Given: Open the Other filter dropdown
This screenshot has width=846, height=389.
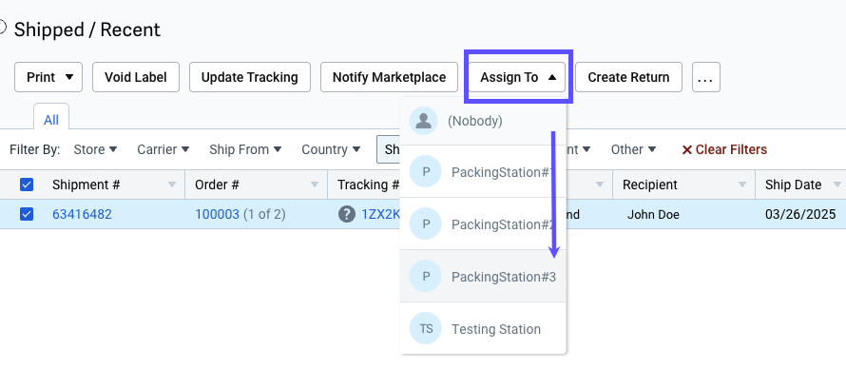Looking at the screenshot, I should (633, 149).
